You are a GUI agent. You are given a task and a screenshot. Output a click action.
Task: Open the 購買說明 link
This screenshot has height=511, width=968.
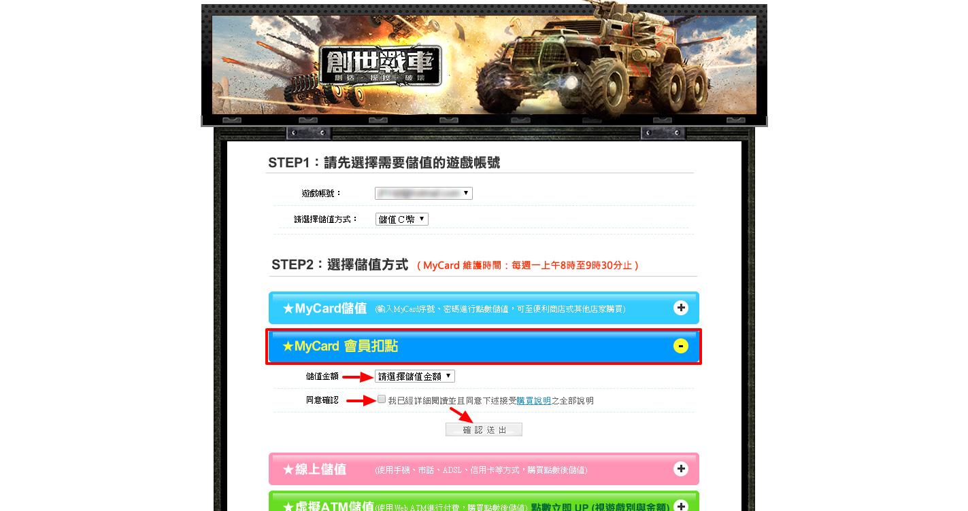coord(533,401)
